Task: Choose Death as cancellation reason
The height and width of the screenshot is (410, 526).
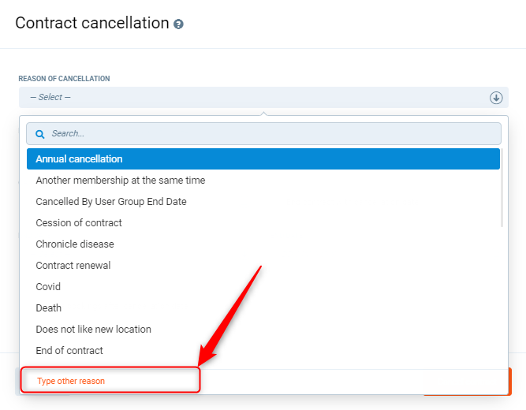Action: click(48, 308)
